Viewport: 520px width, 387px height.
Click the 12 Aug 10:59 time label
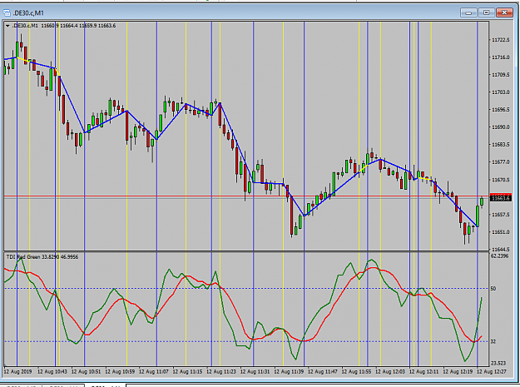120,372
